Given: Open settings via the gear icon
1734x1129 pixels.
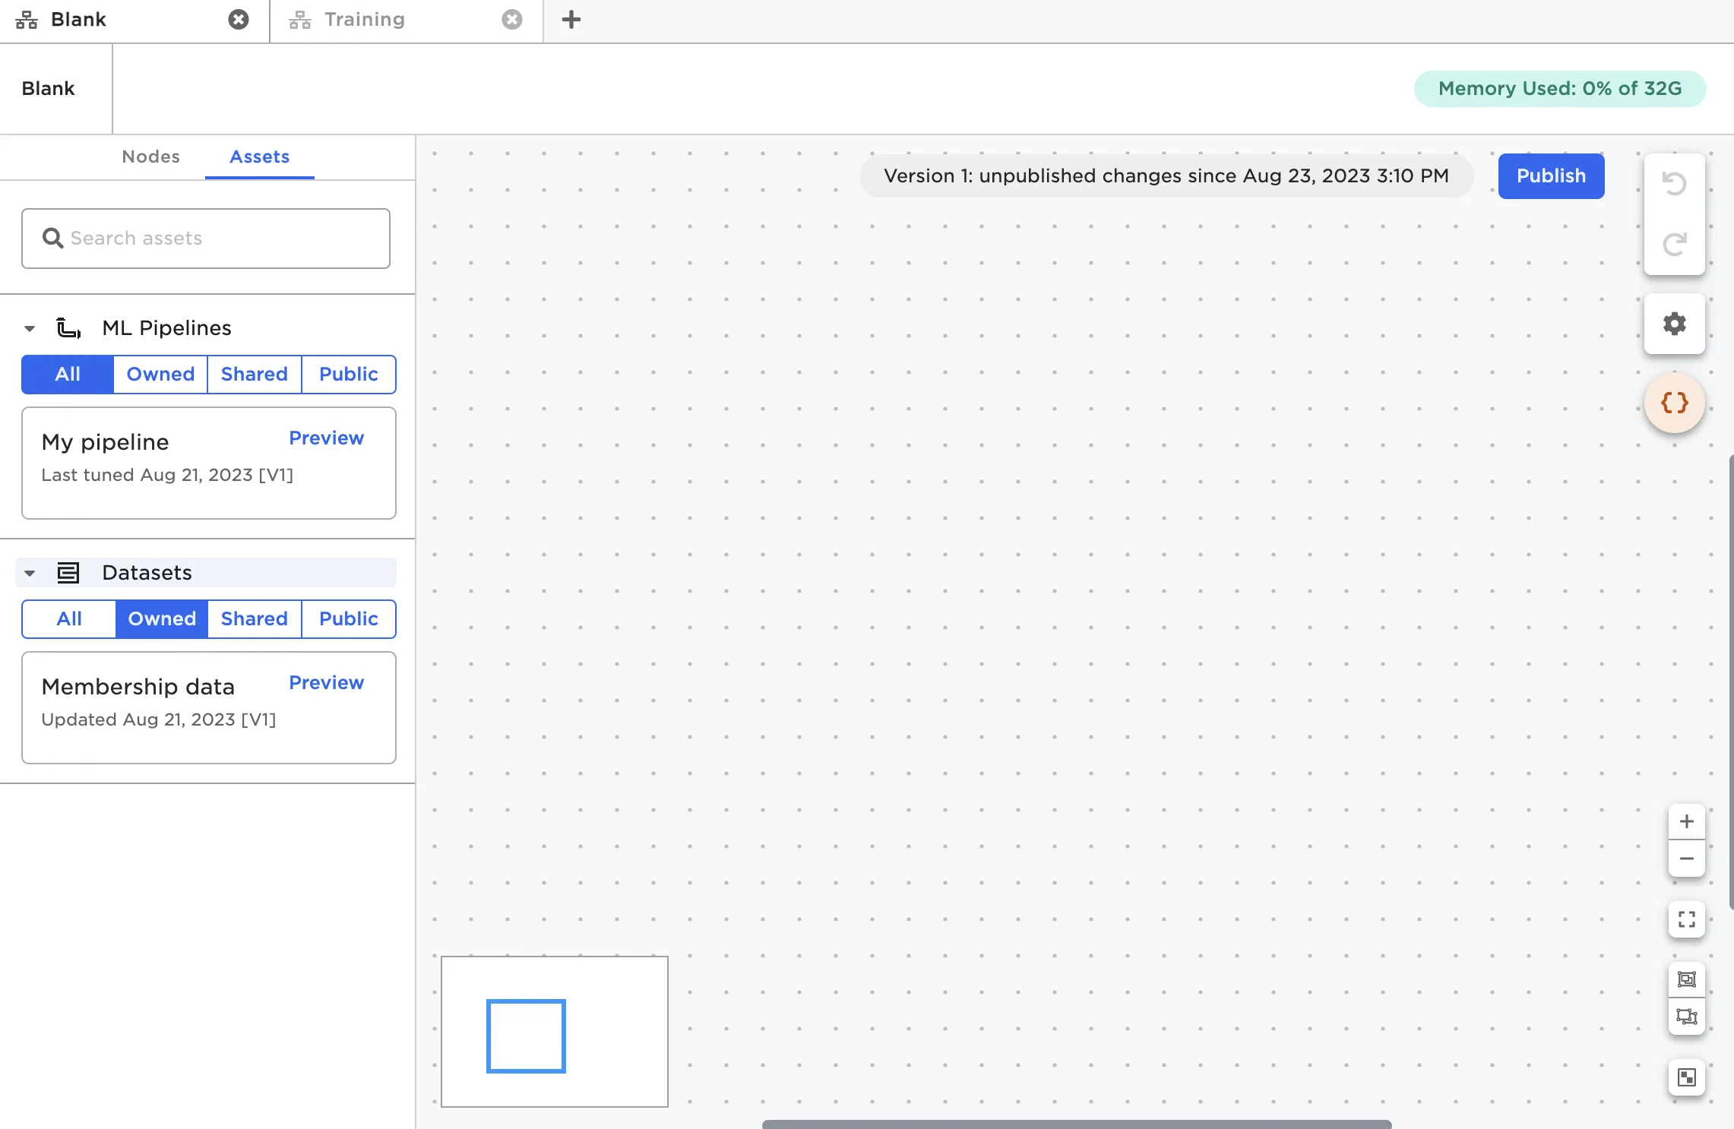Looking at the screenshot, I should 1674,324.
